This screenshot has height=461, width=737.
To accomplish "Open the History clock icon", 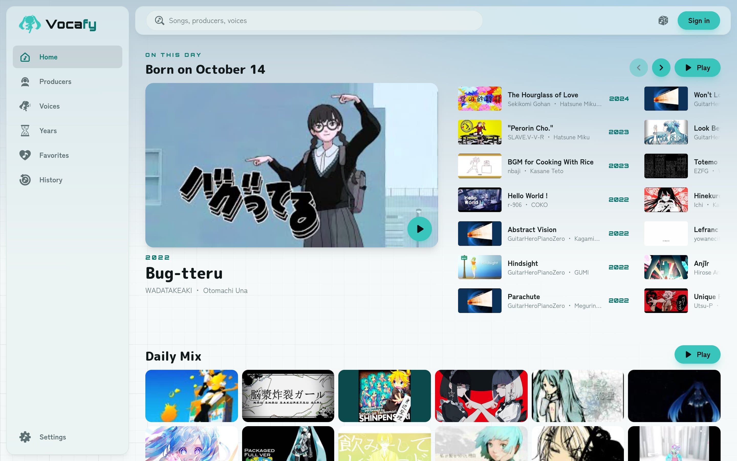I will [x=25, y=180].
